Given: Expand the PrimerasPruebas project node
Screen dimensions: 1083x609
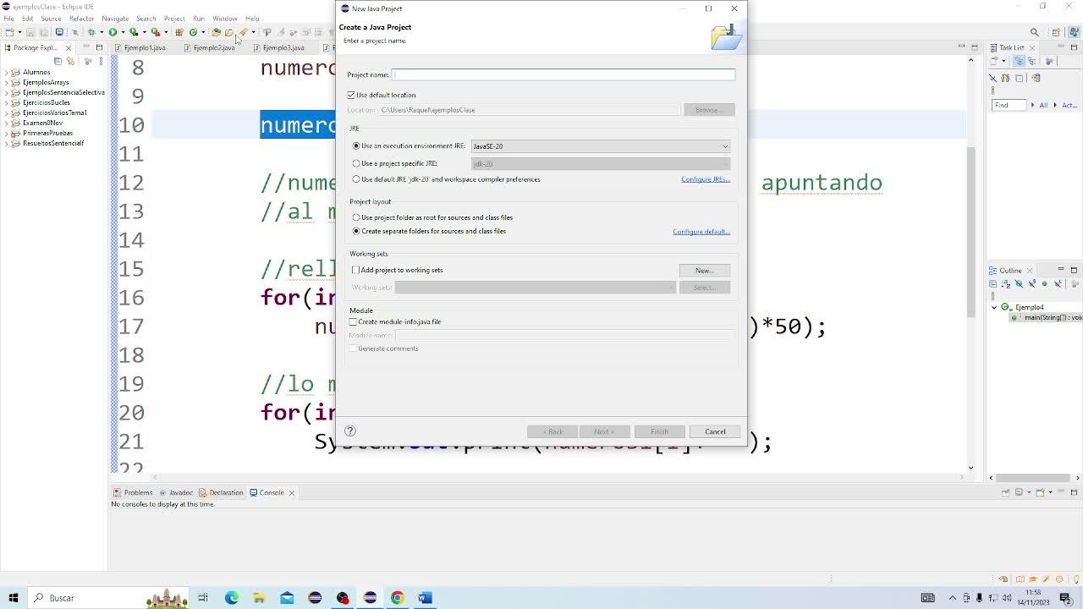Looking at the screenshot, I should pyautogui.click(x=7, y=134).
